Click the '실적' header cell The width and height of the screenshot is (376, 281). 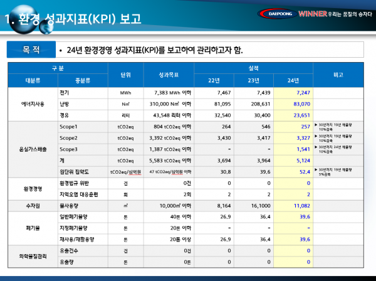[x=253, y=68]
